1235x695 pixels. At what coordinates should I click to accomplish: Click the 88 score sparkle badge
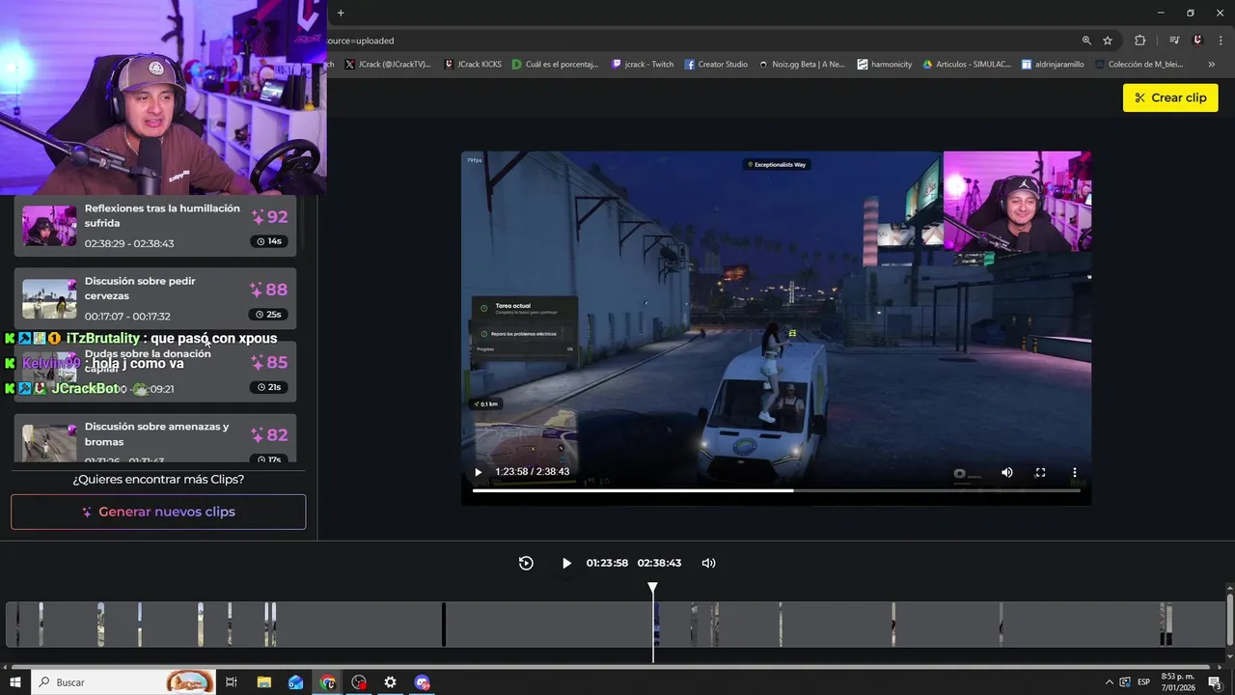pos(269,290)
